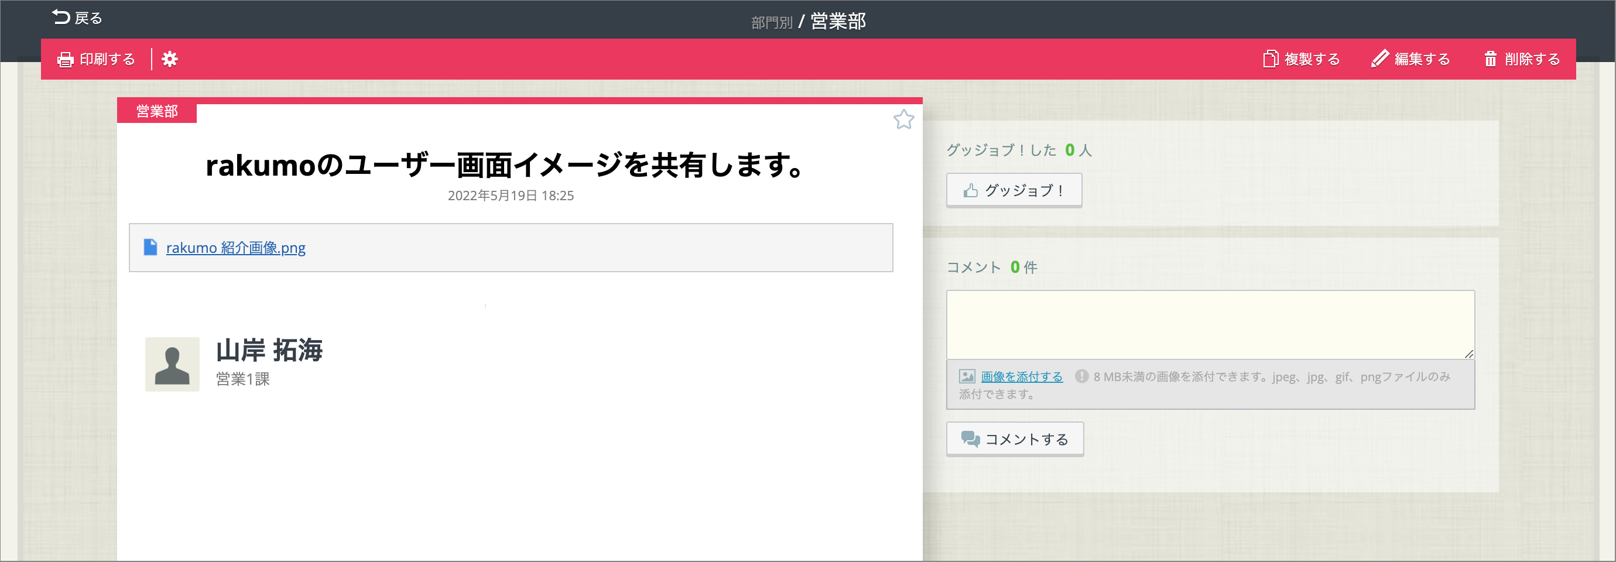Click the グッジョブ!した 0 人 heading

(x=1019, y=150)
